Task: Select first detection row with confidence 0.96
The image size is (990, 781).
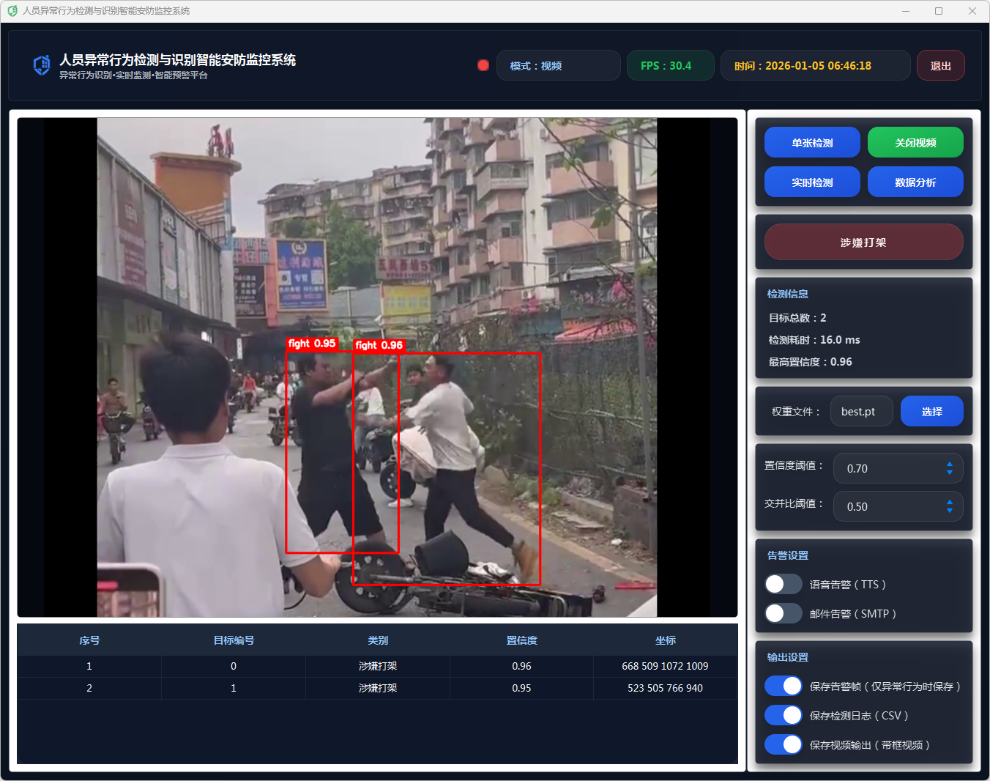Action: tap(377, 666)
